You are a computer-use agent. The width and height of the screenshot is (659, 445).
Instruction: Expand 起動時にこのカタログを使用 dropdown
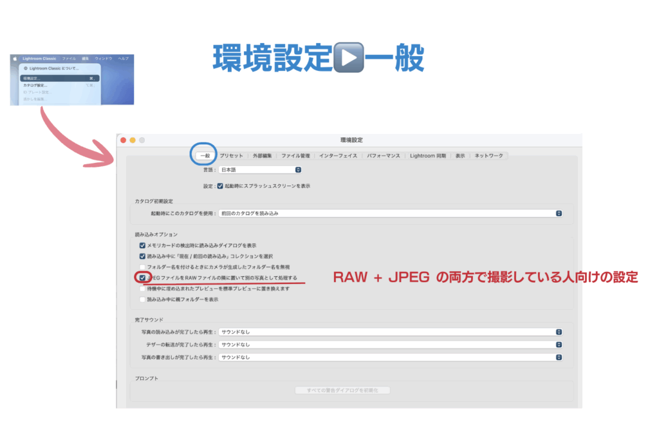point(390,213)
